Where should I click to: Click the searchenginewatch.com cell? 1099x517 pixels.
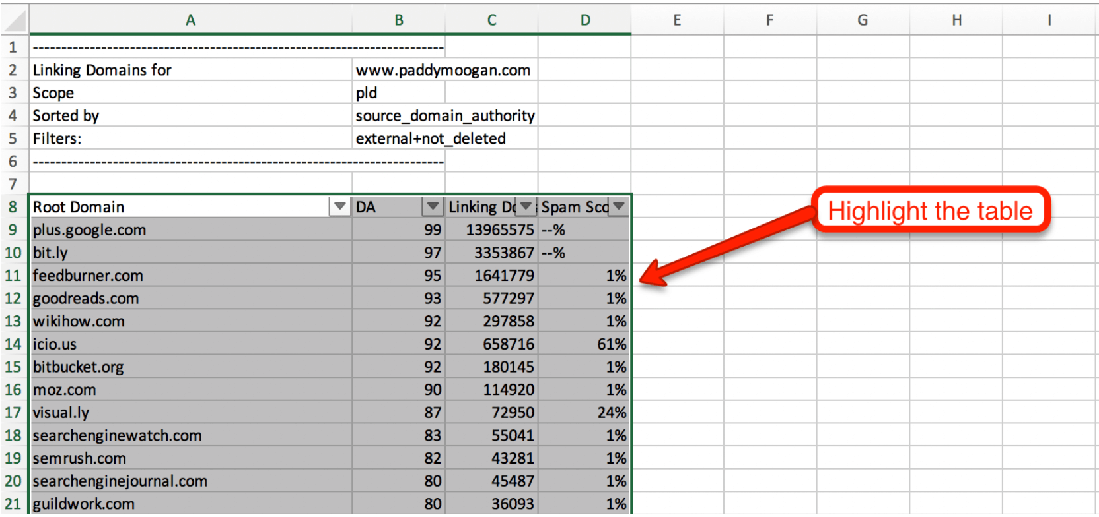click(191, 435)
